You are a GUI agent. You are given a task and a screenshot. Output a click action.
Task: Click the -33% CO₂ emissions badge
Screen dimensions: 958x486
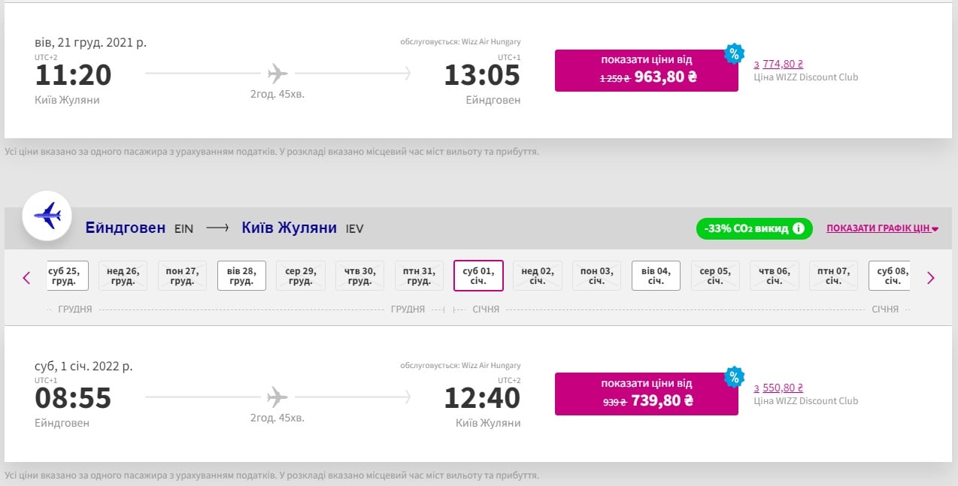pyautogui.click(x=744, y=228)
